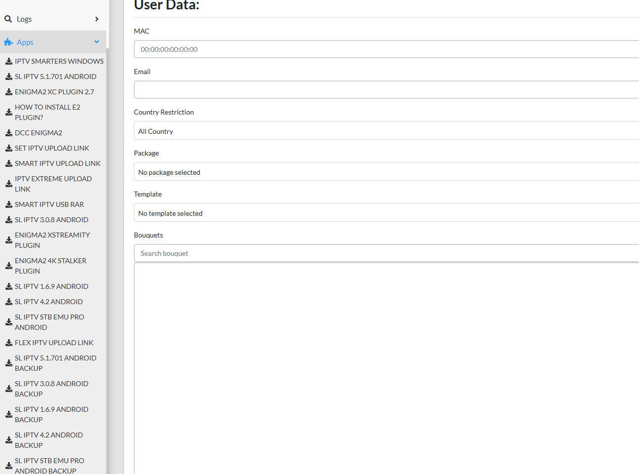Viewport: 639px width, 474px height.
Task: Select the Apps menu item
Action: point(25,42)
